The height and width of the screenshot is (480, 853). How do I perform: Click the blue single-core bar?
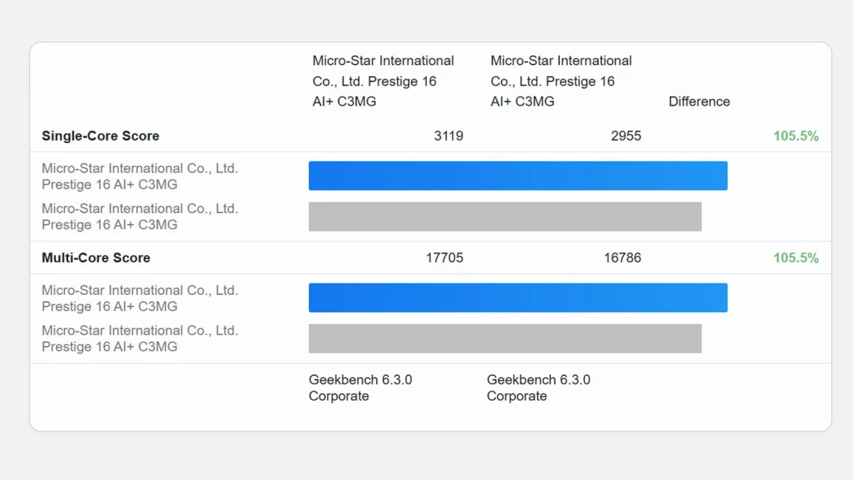coord(518,175)
